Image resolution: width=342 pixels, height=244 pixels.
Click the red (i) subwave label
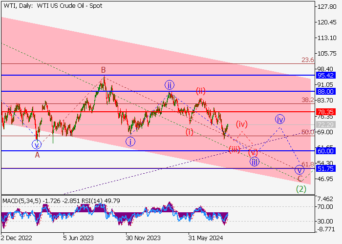pos(190,132)
